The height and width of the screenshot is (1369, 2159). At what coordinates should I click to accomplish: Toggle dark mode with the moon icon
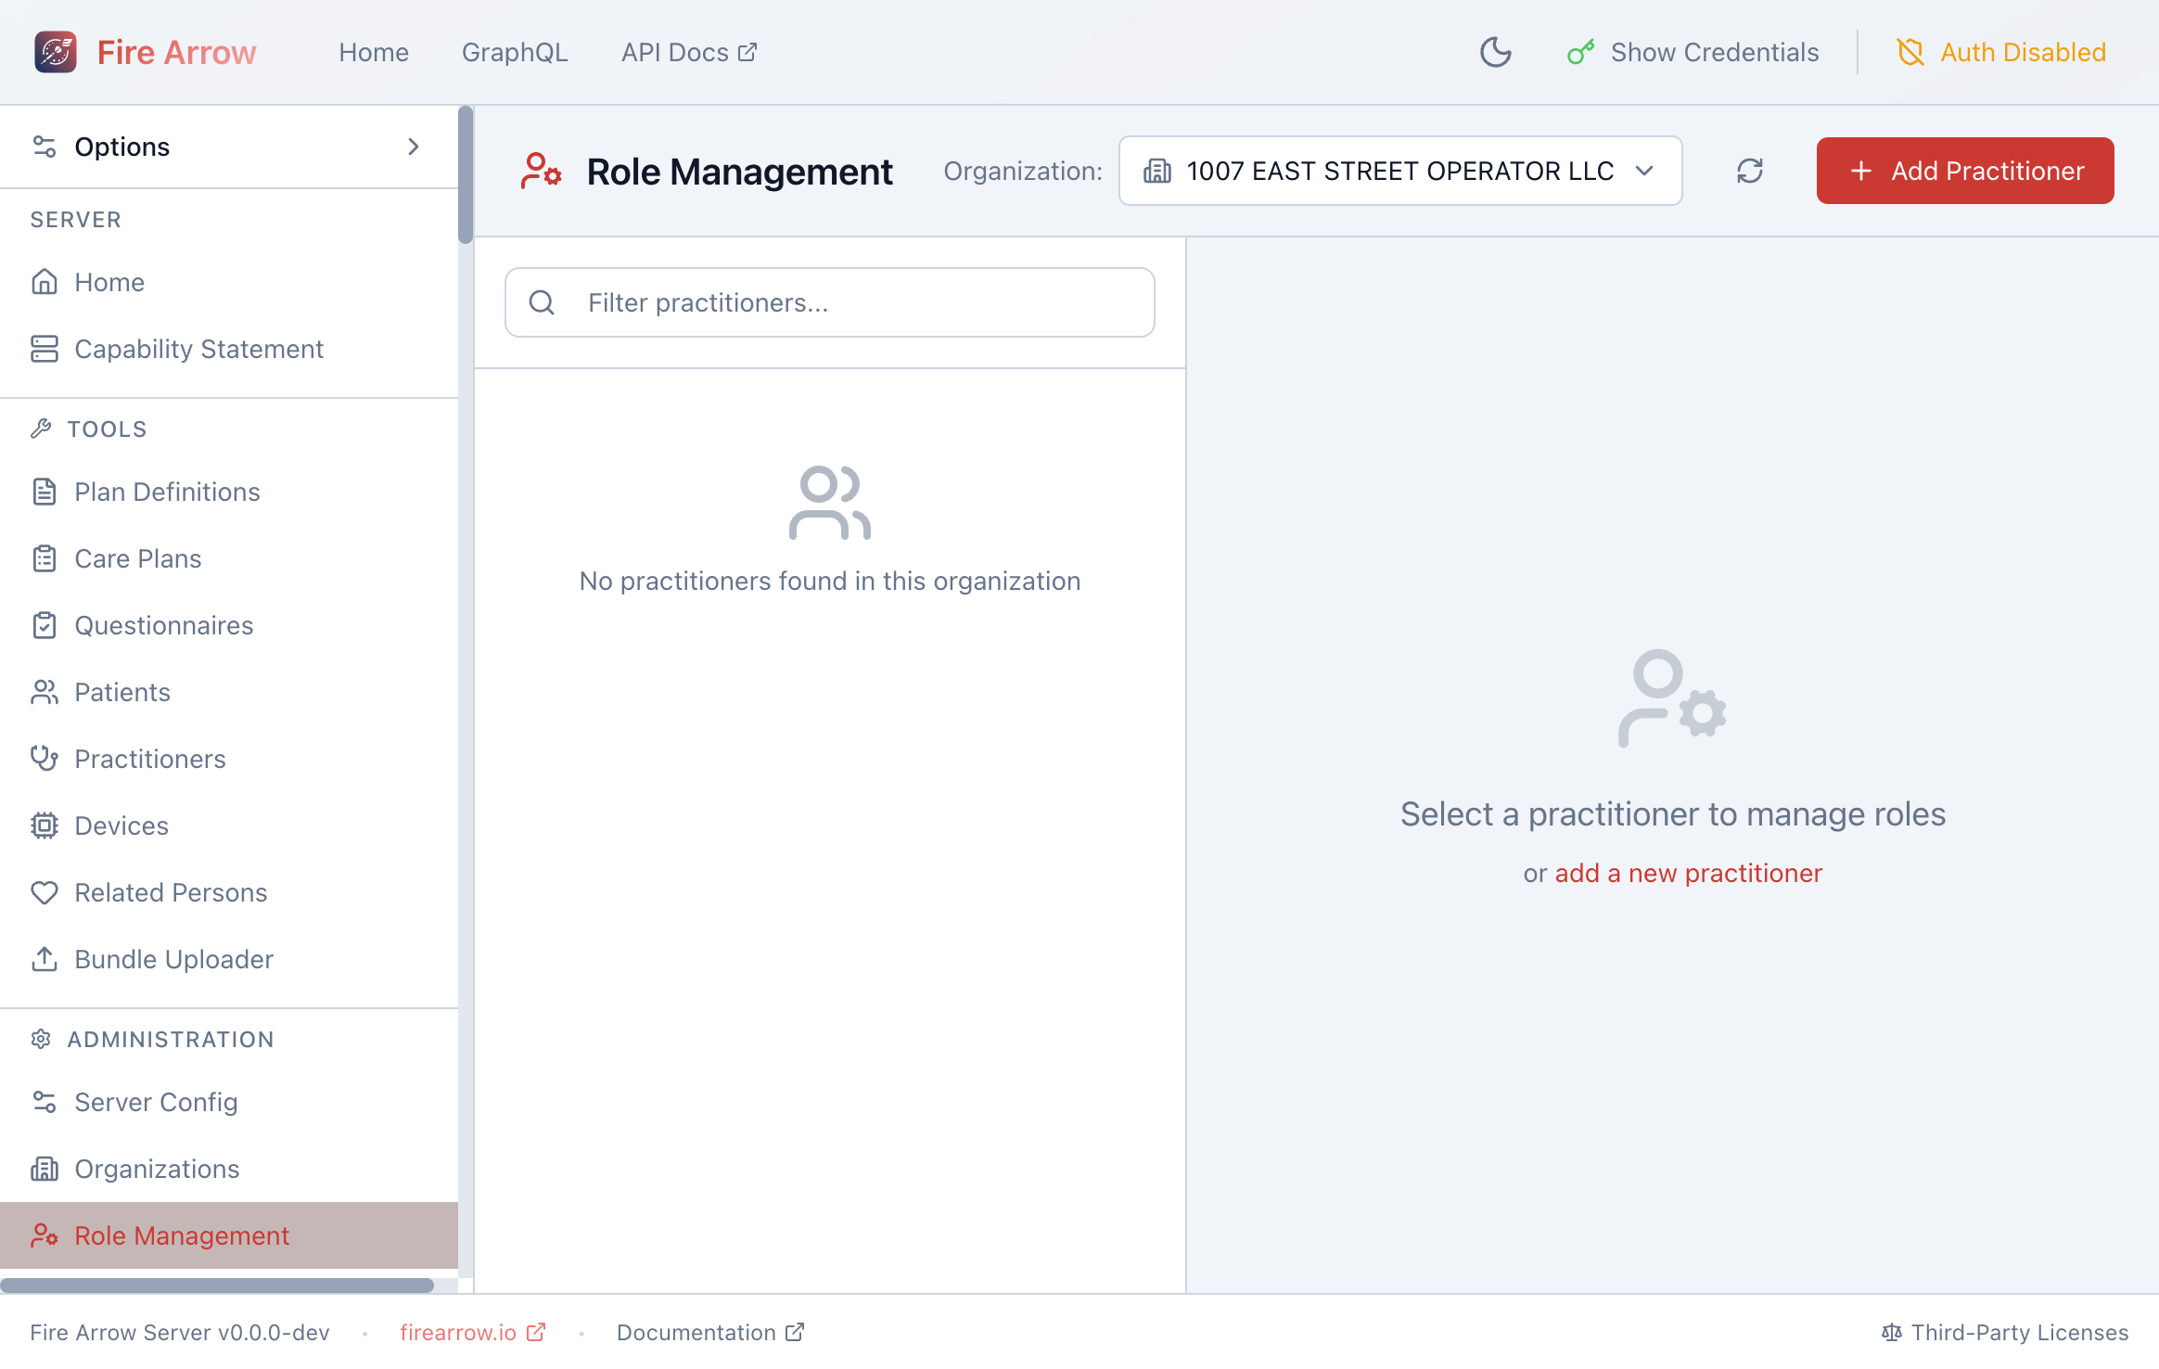click(1495, 53)
